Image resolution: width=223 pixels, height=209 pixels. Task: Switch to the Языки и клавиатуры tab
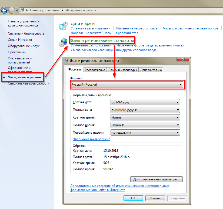pos(123,70)
